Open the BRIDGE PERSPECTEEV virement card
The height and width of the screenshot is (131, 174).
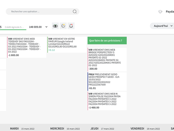(107, 59)
